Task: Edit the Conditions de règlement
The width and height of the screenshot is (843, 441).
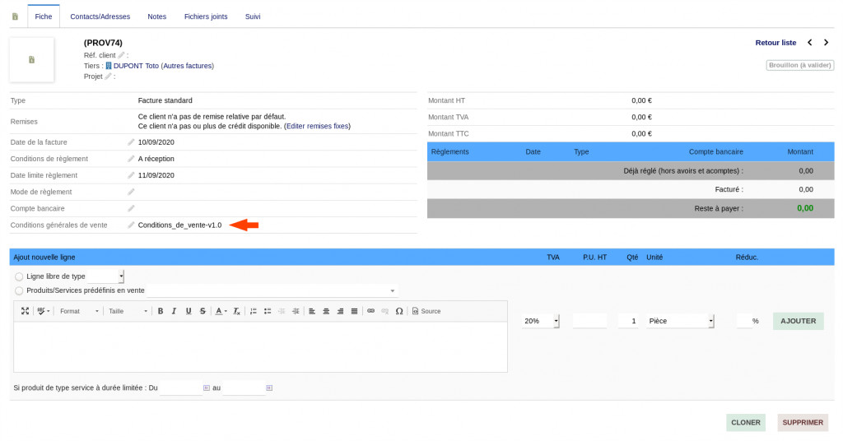Action: [x=131, y=159]
